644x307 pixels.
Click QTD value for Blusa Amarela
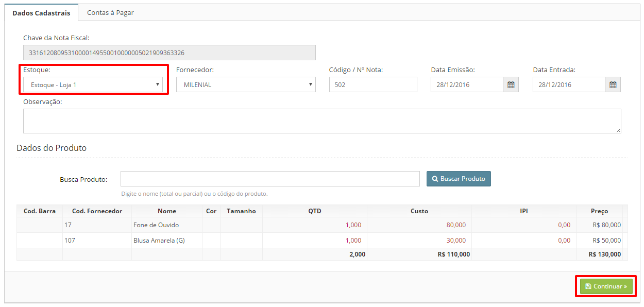point(353,241)
